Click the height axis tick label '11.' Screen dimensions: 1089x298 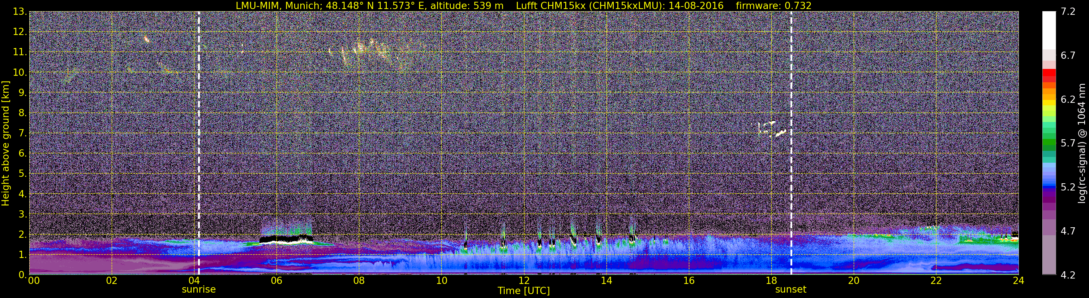[20, 52]
